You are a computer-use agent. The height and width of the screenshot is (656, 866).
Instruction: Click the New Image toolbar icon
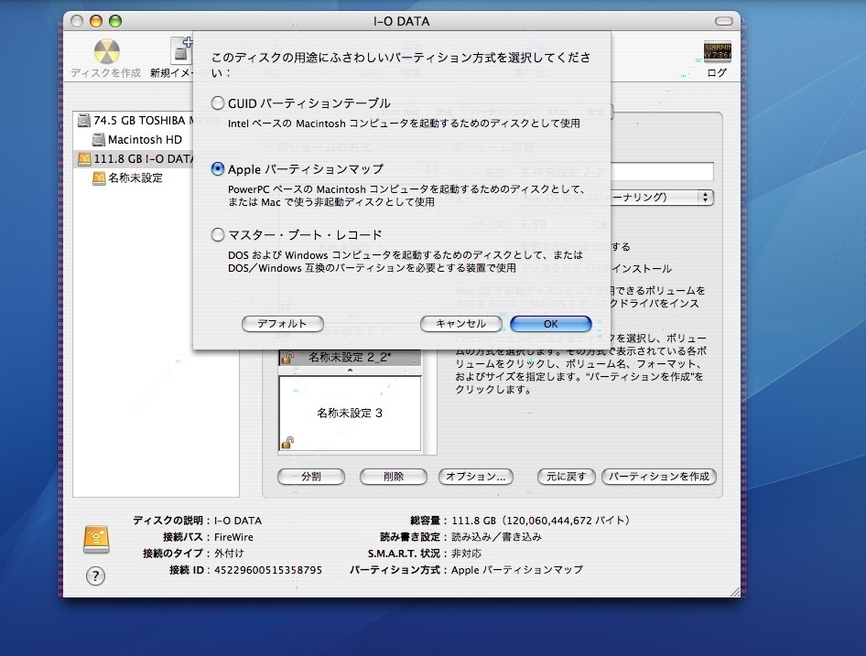[181, 51]
